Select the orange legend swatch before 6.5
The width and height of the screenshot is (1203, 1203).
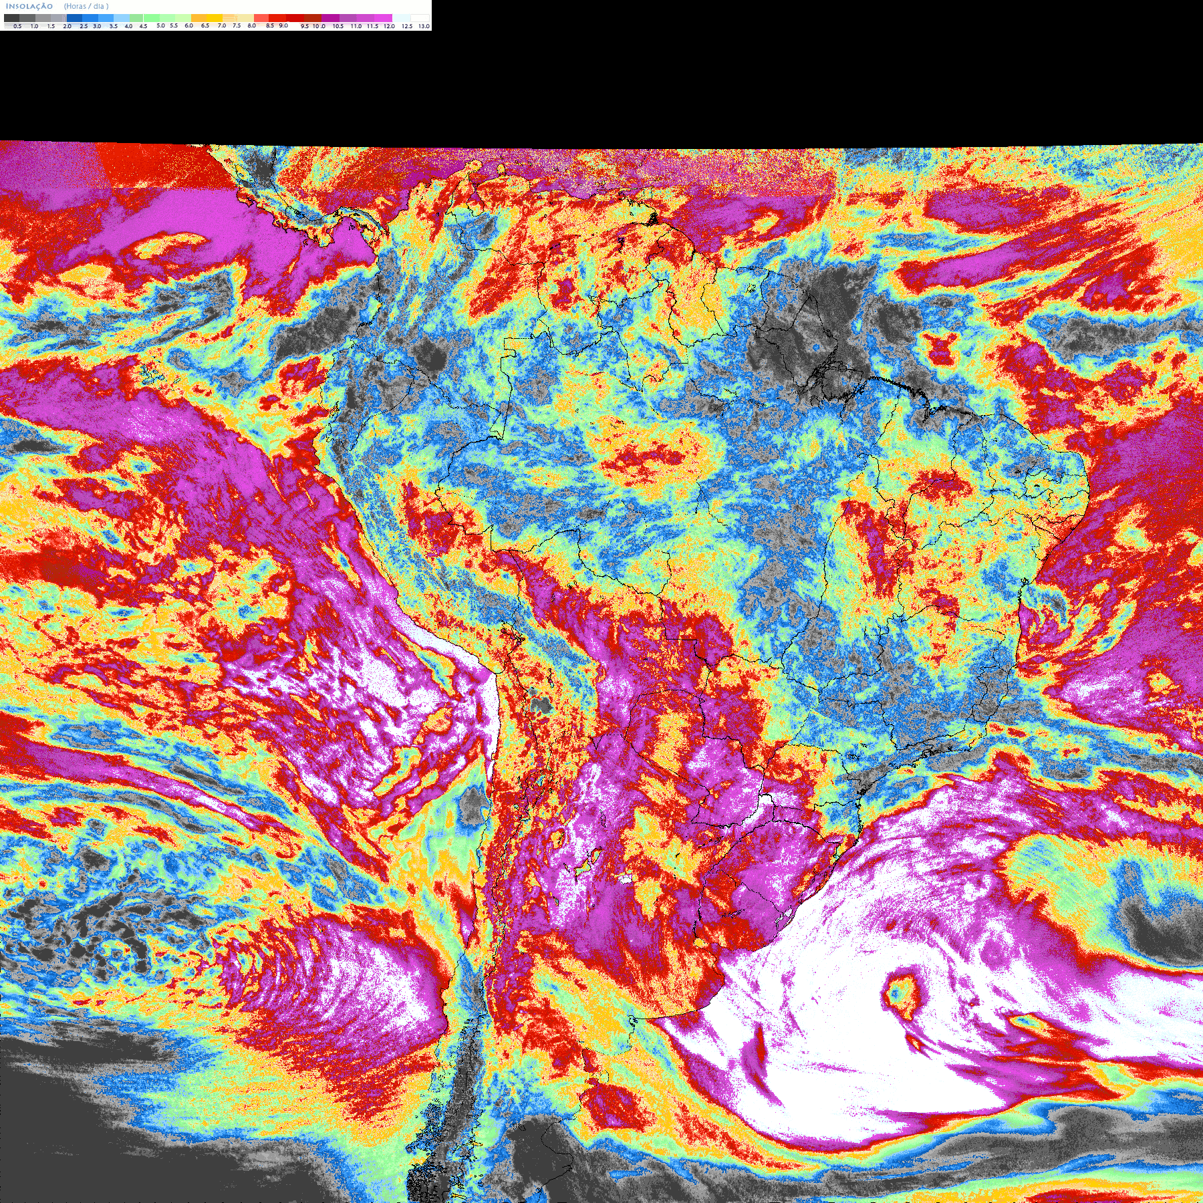tap(198, 18)
